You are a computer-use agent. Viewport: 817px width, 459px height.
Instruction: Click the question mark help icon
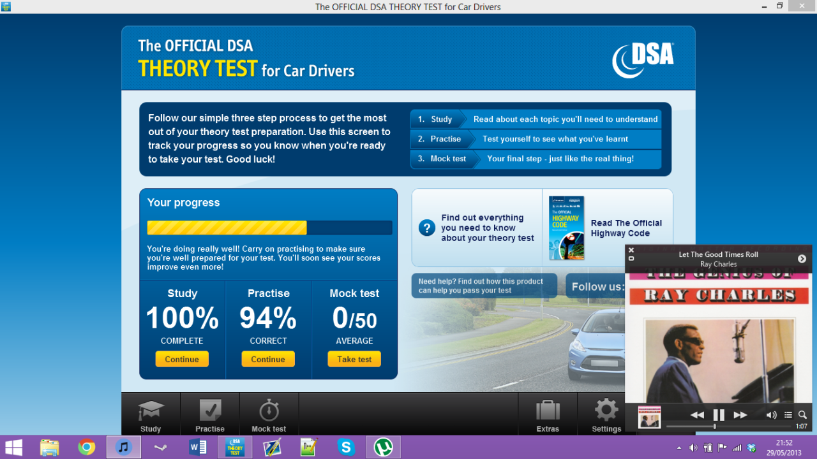[x=427, y=228]
